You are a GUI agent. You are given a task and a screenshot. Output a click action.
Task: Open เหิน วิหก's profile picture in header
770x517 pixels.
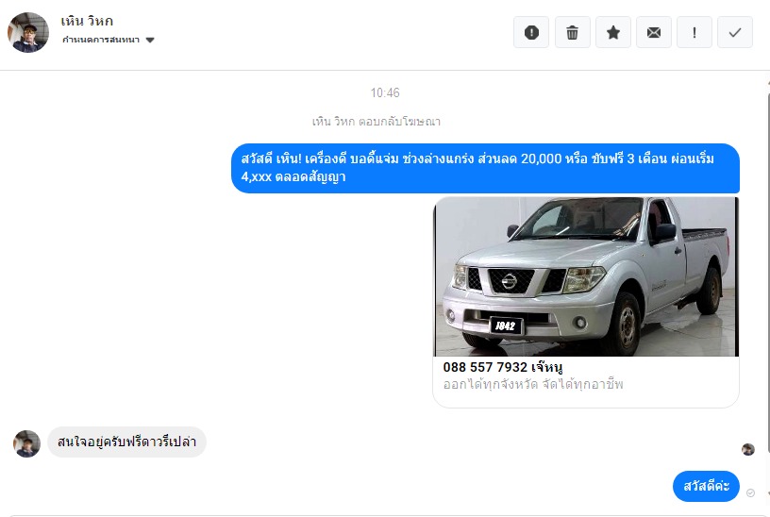(28, 32)
